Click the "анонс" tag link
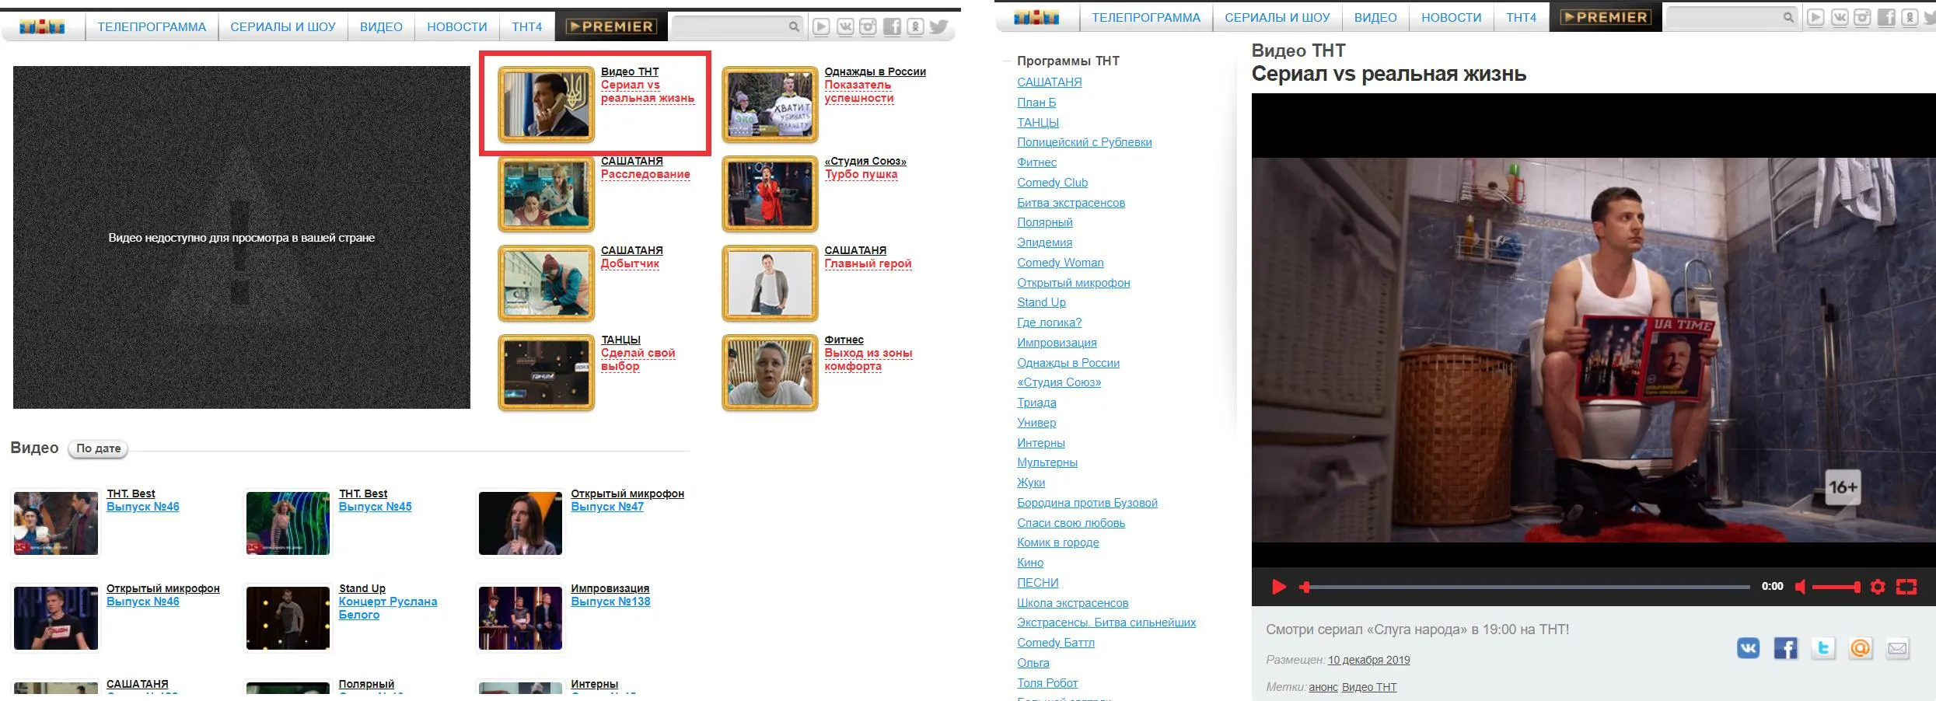This screenshot has width=1936, height=701. [1323, 687]
